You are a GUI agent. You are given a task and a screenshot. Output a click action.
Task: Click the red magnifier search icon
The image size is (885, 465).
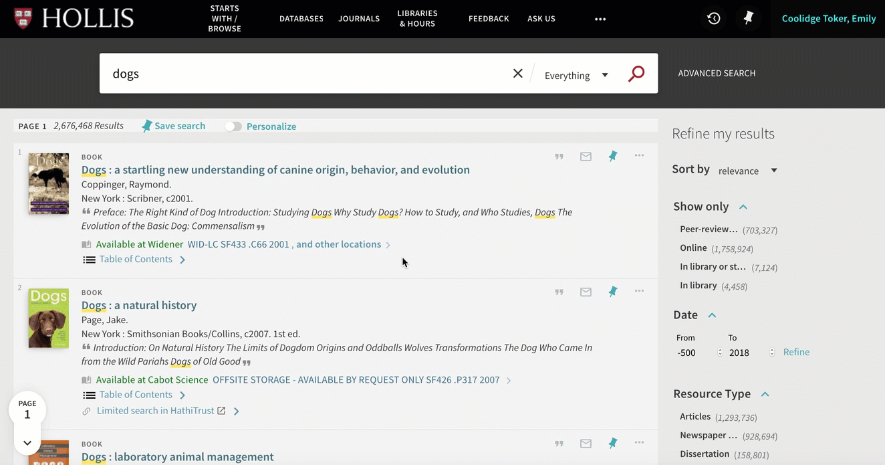(x=636, y=74)
